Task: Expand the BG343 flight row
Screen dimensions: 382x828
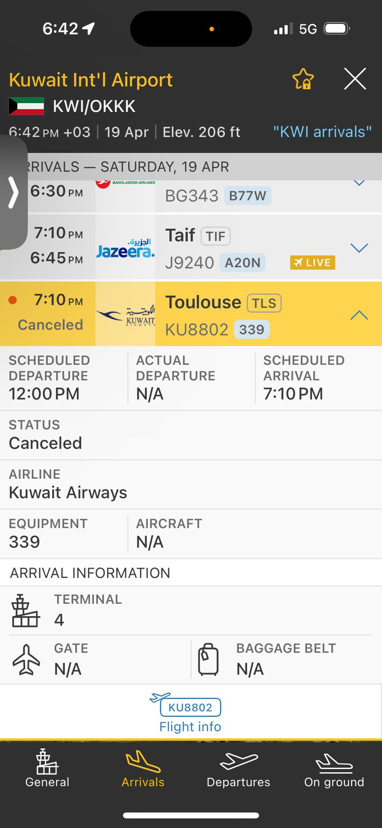Action: click(x=359, y=183)
